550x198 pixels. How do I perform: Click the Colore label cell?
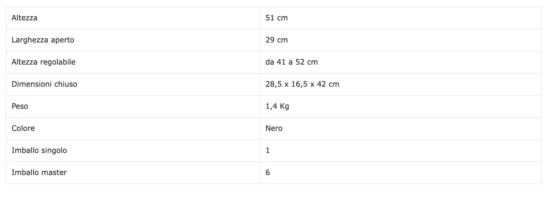coord(23,128)
